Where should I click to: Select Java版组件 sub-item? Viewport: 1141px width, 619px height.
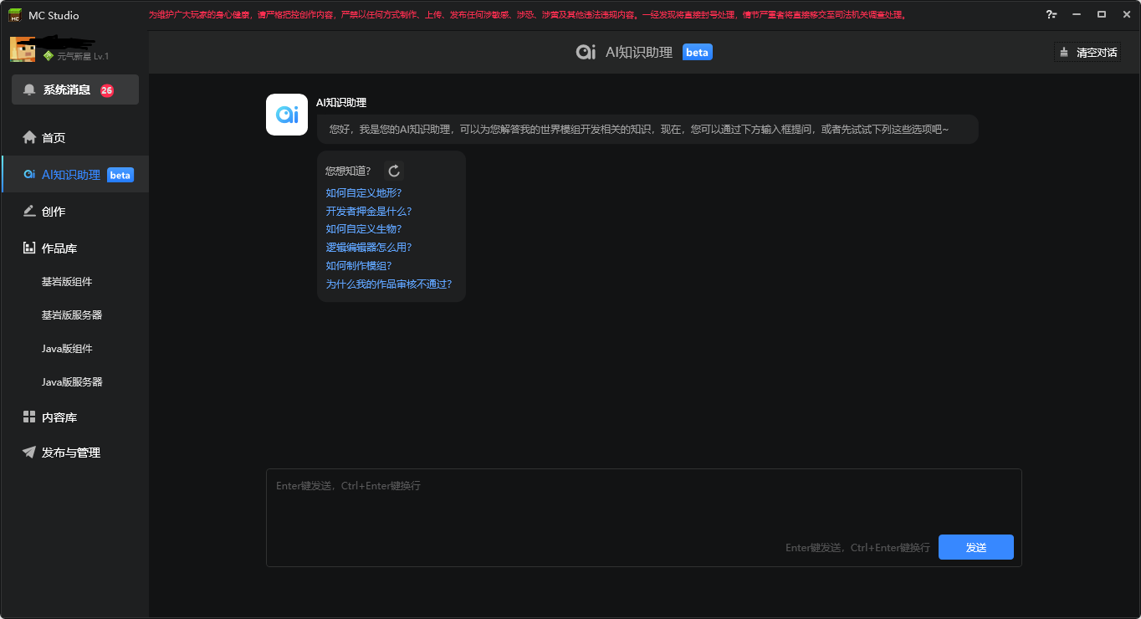pos(67,349)
